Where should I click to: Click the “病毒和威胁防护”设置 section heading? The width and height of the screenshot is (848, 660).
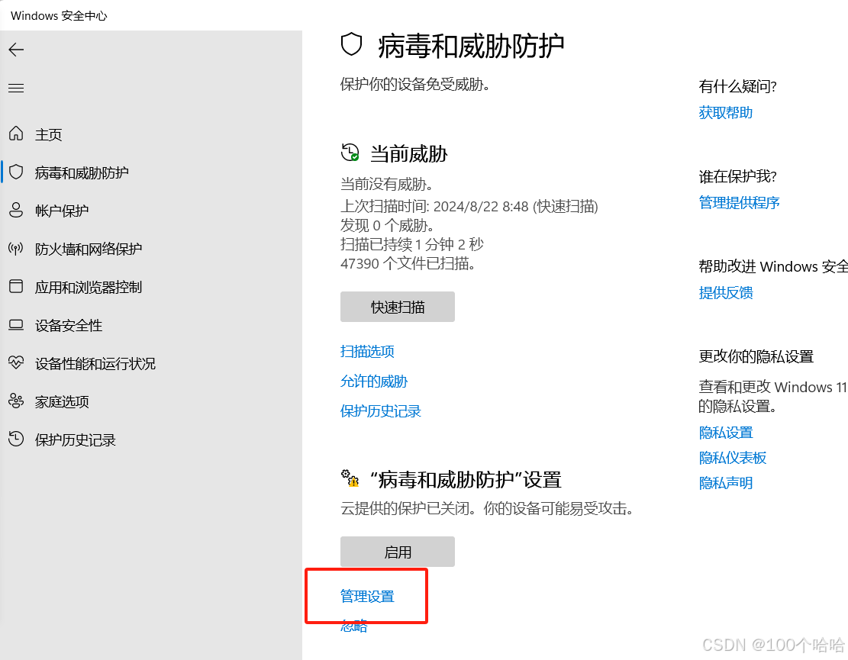[x=466, y=480]
